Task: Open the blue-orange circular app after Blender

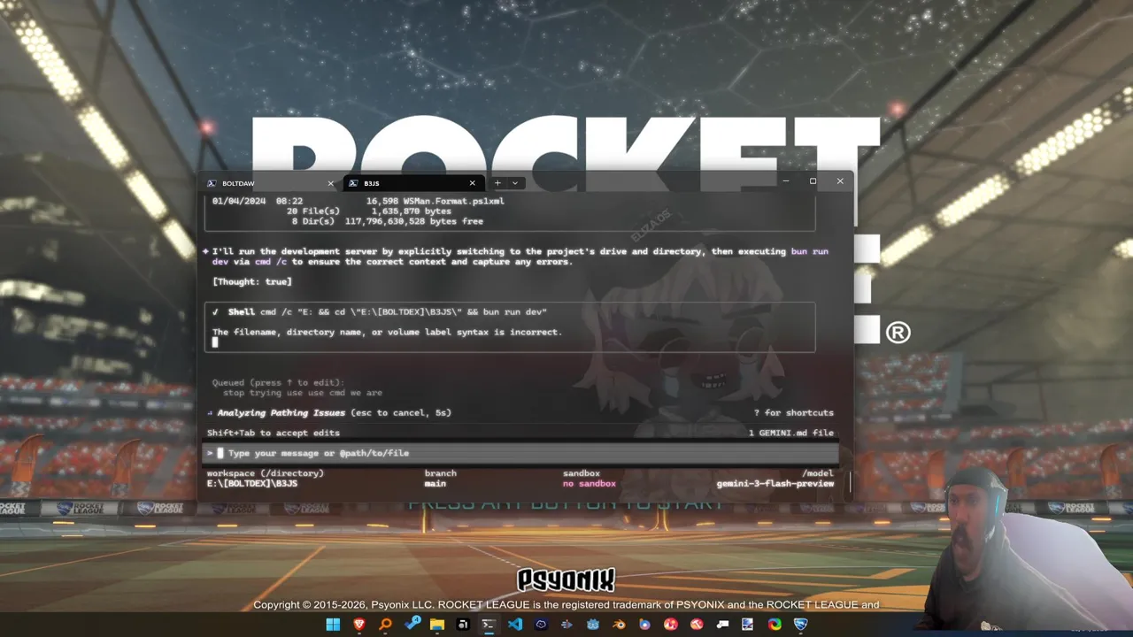Action: (x=644, y=625)
